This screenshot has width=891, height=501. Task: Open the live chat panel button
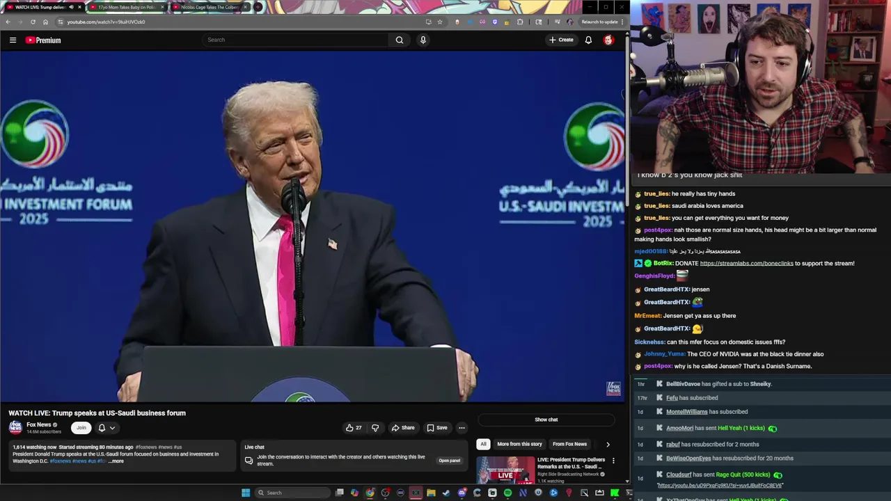[x=449, y=461]
